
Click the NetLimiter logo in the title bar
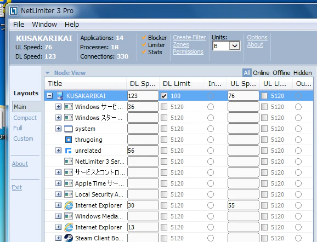(14, 11)
